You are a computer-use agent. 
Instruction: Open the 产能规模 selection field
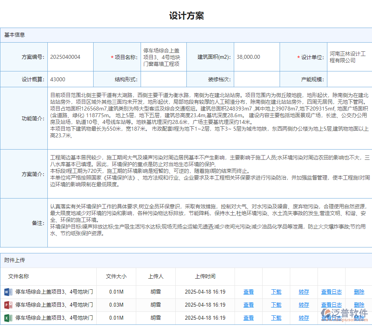(x=349, y=79)
